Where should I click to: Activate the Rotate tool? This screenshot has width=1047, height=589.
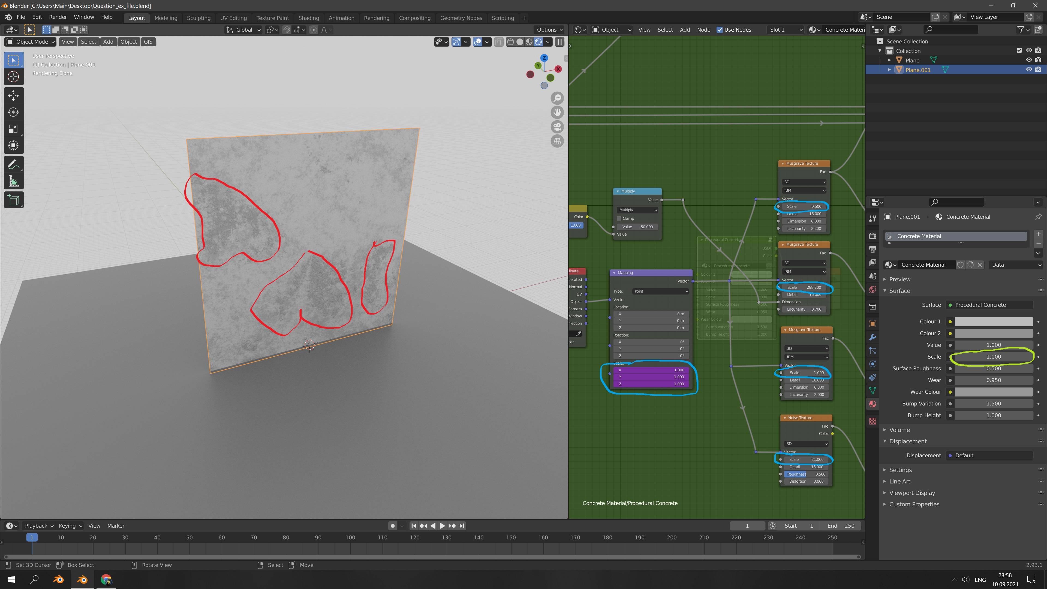(13, 112)
